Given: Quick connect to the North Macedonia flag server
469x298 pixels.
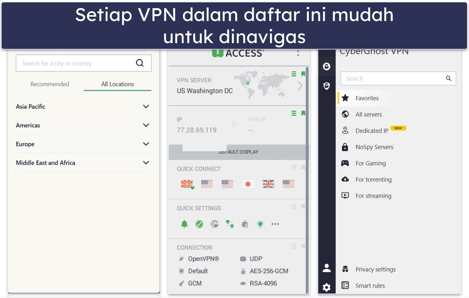Looking at the screenshot, I should [x=187, y=184].
